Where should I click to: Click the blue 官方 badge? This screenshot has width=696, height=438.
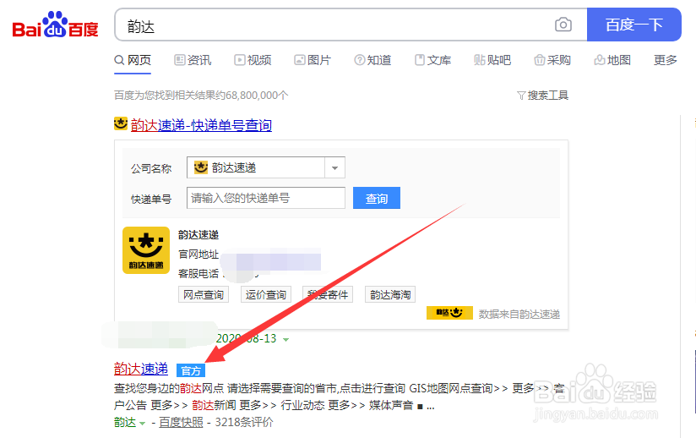tap(191, 370)
